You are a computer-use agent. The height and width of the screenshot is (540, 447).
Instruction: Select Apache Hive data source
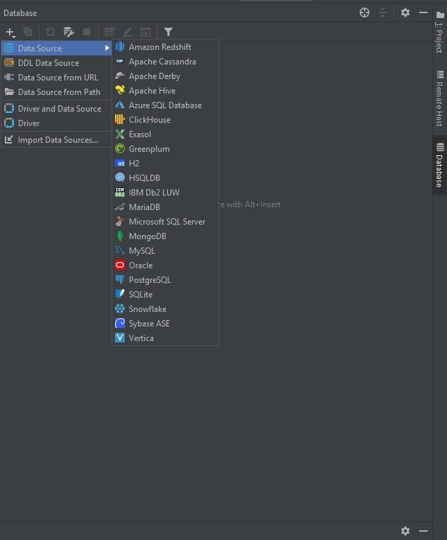click(166, 91)
